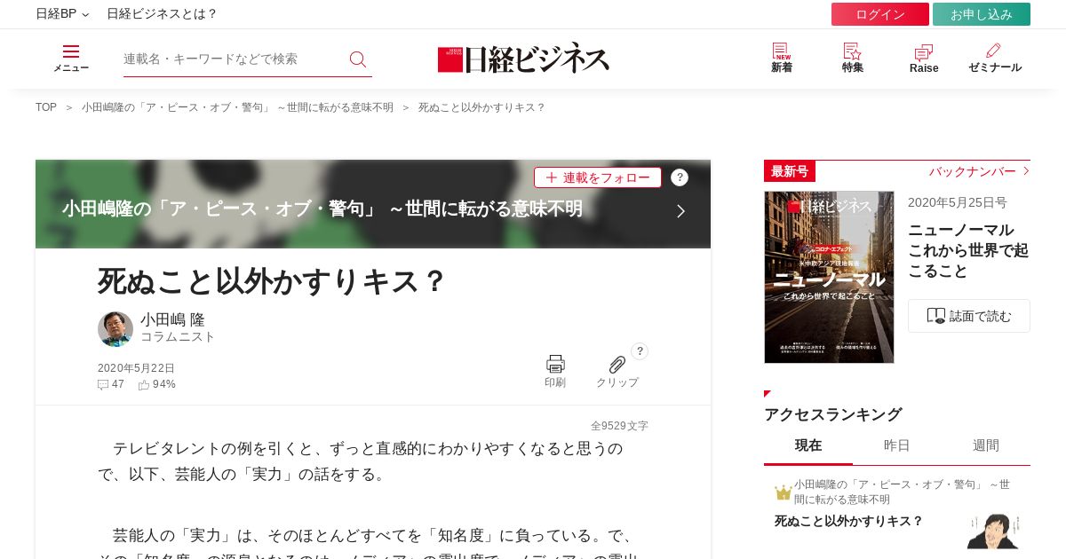The width and height of the screenshot is (1066, 559).
Task: Open top-ranked article 死ぬこと以外かすりキス？
Action: click(x=849, y=521)
